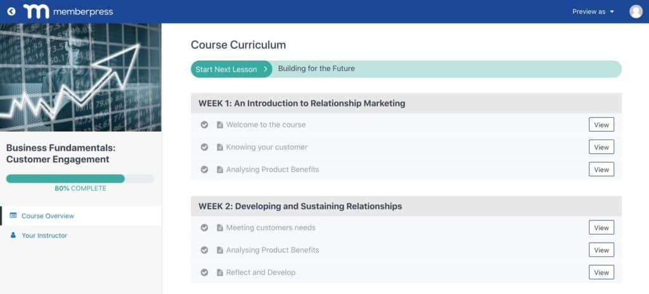Image resolution: width=649 pixels, height=294 pixels.
Task: Open Week 1 Analysing Product Benefits lesson link
Action: (x=273, y=169)
